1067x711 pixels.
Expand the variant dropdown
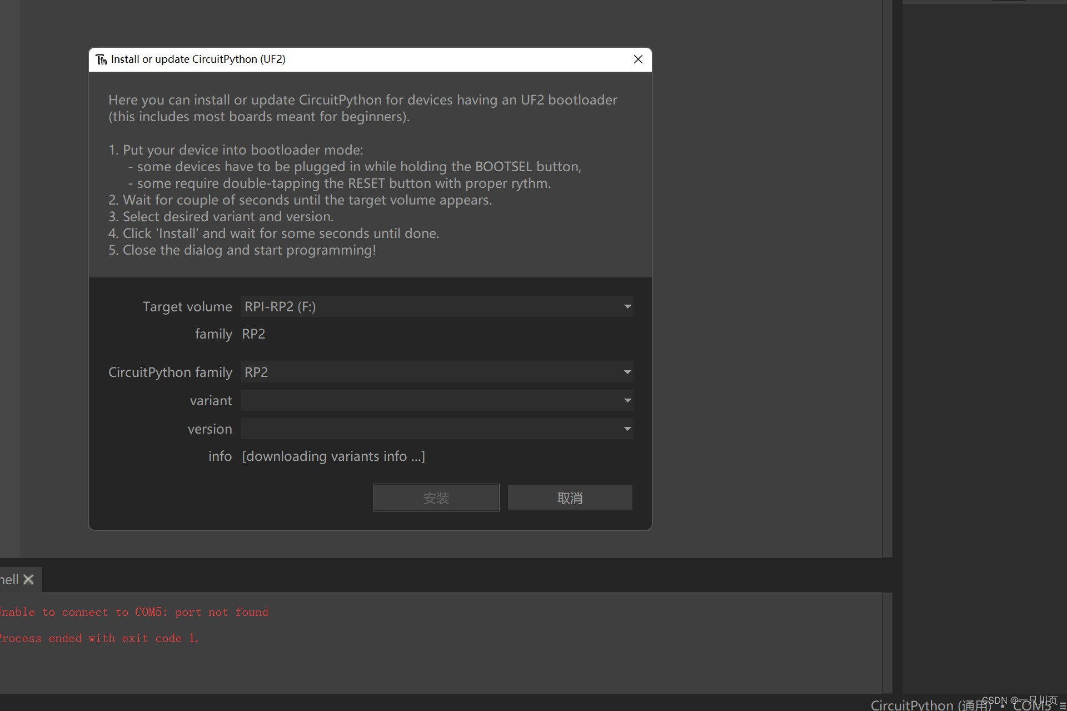tap(627, 400)
